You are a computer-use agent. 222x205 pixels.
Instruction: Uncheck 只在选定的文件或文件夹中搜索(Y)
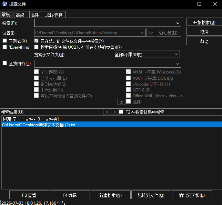pos(37,41)
